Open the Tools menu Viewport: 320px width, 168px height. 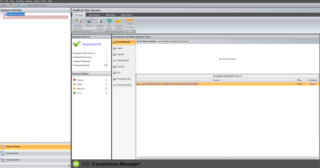pyautogui.click(x=44, y=1)
